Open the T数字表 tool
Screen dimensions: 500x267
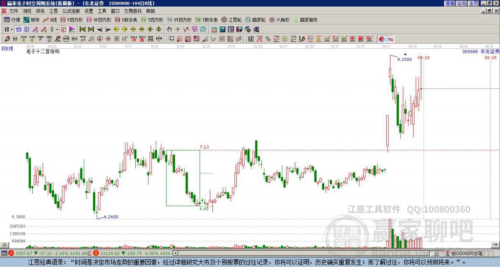pyautogui.click(x=207, y=19)
